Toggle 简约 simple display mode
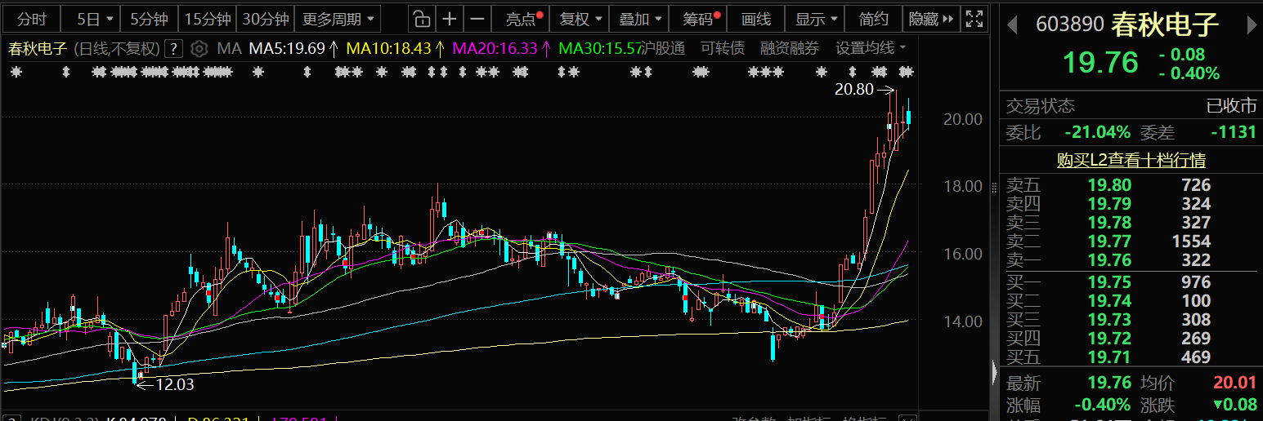1263x421 pixels. click(x=873, y=19)
